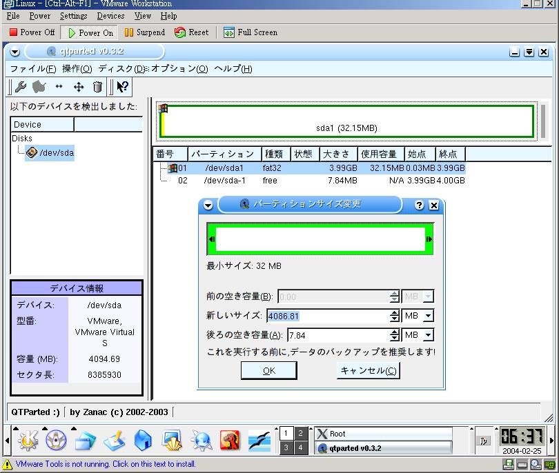Click Power Off in VMware toolbar
Viewport: 559px width, 473px height.
coord(32,32)
